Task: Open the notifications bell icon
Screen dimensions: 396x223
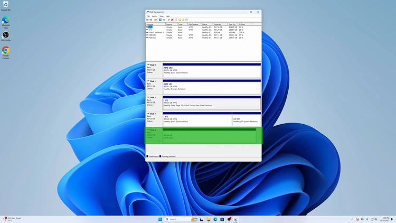Action: coord(392,219)
